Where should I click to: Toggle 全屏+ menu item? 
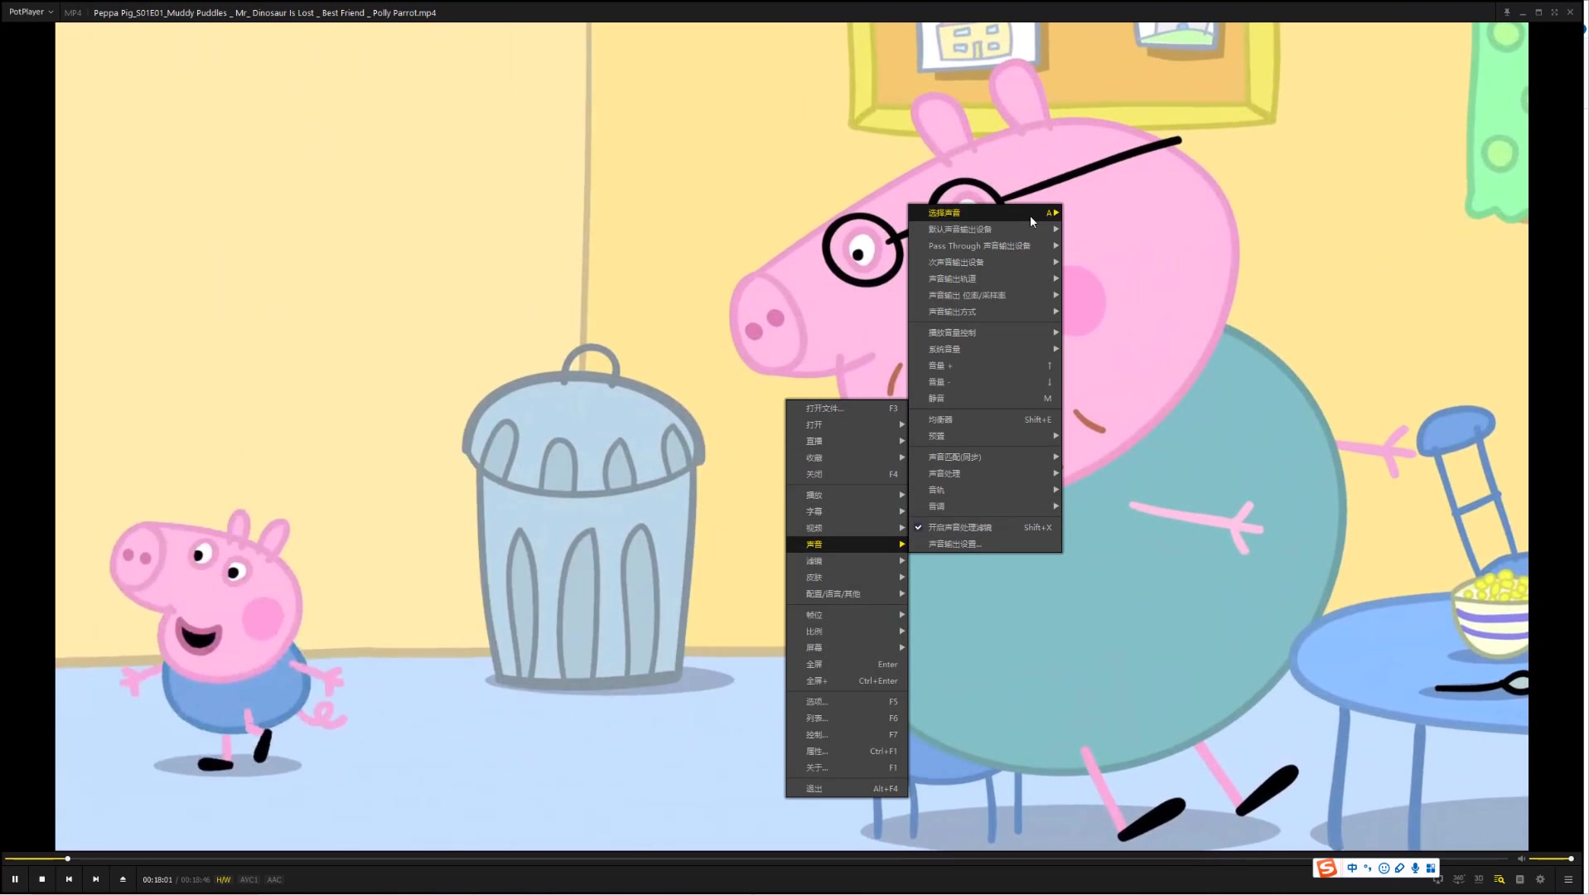tap(847, 681)
